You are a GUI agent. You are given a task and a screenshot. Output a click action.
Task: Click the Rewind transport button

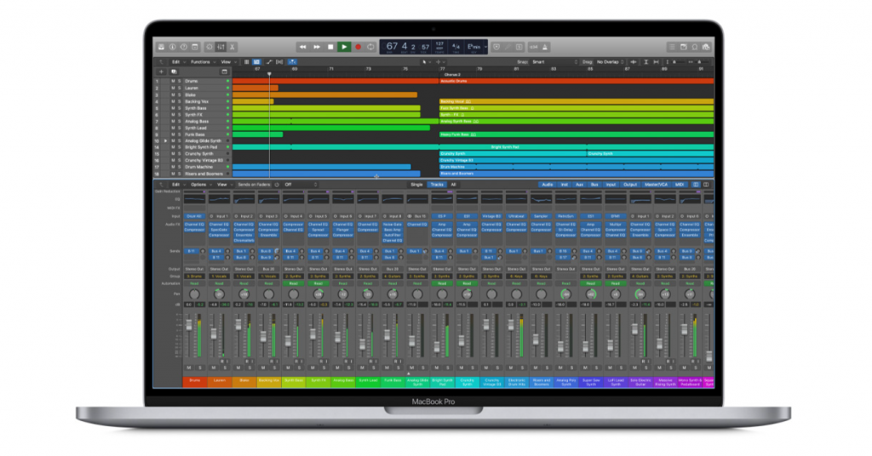303,47
